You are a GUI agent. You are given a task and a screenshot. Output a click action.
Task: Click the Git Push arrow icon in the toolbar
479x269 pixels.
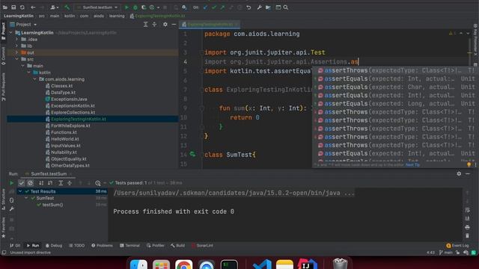[x=222, y=7]
